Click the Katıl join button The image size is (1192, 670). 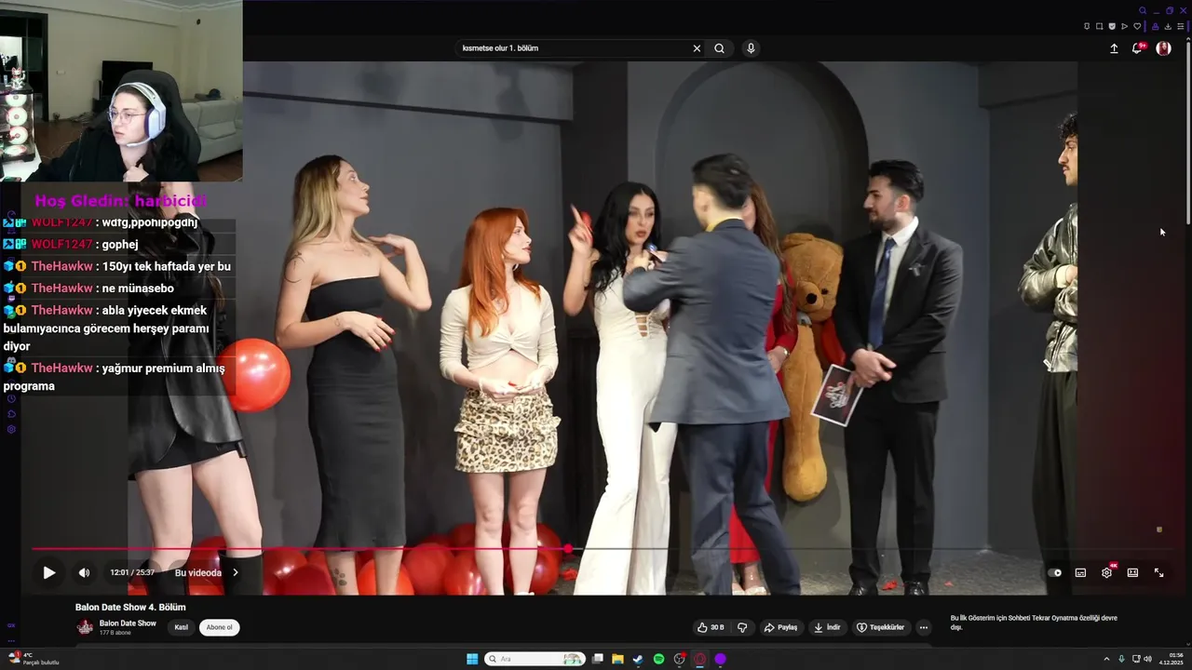pyautogui.click(x=182, y=627)
